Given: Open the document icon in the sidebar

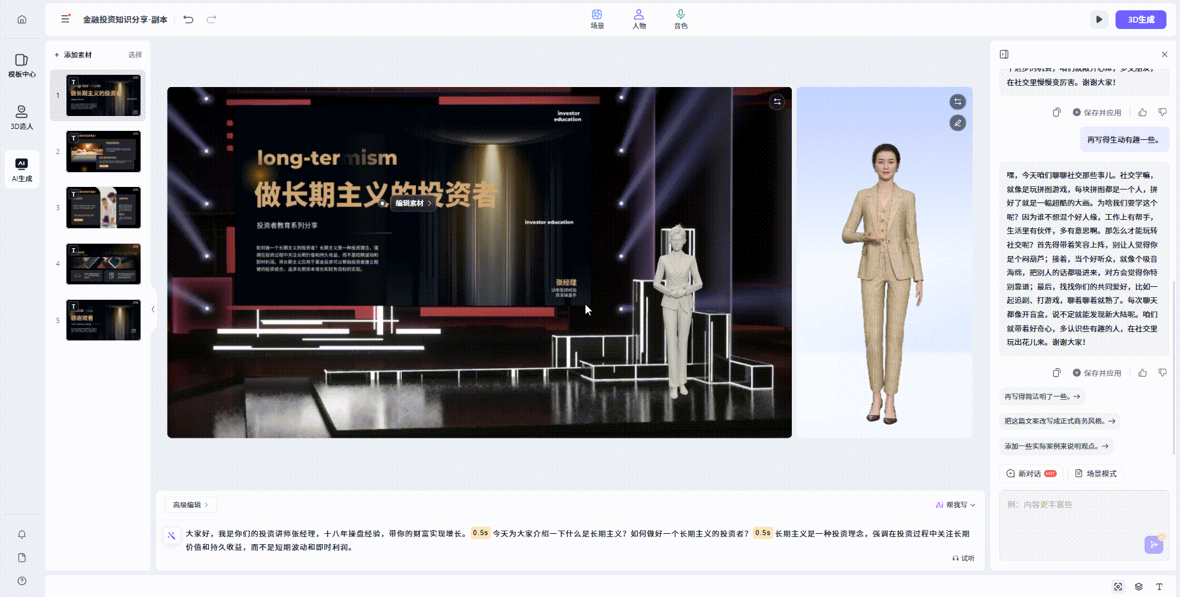Looking at the screenshot, I should 22,558.
